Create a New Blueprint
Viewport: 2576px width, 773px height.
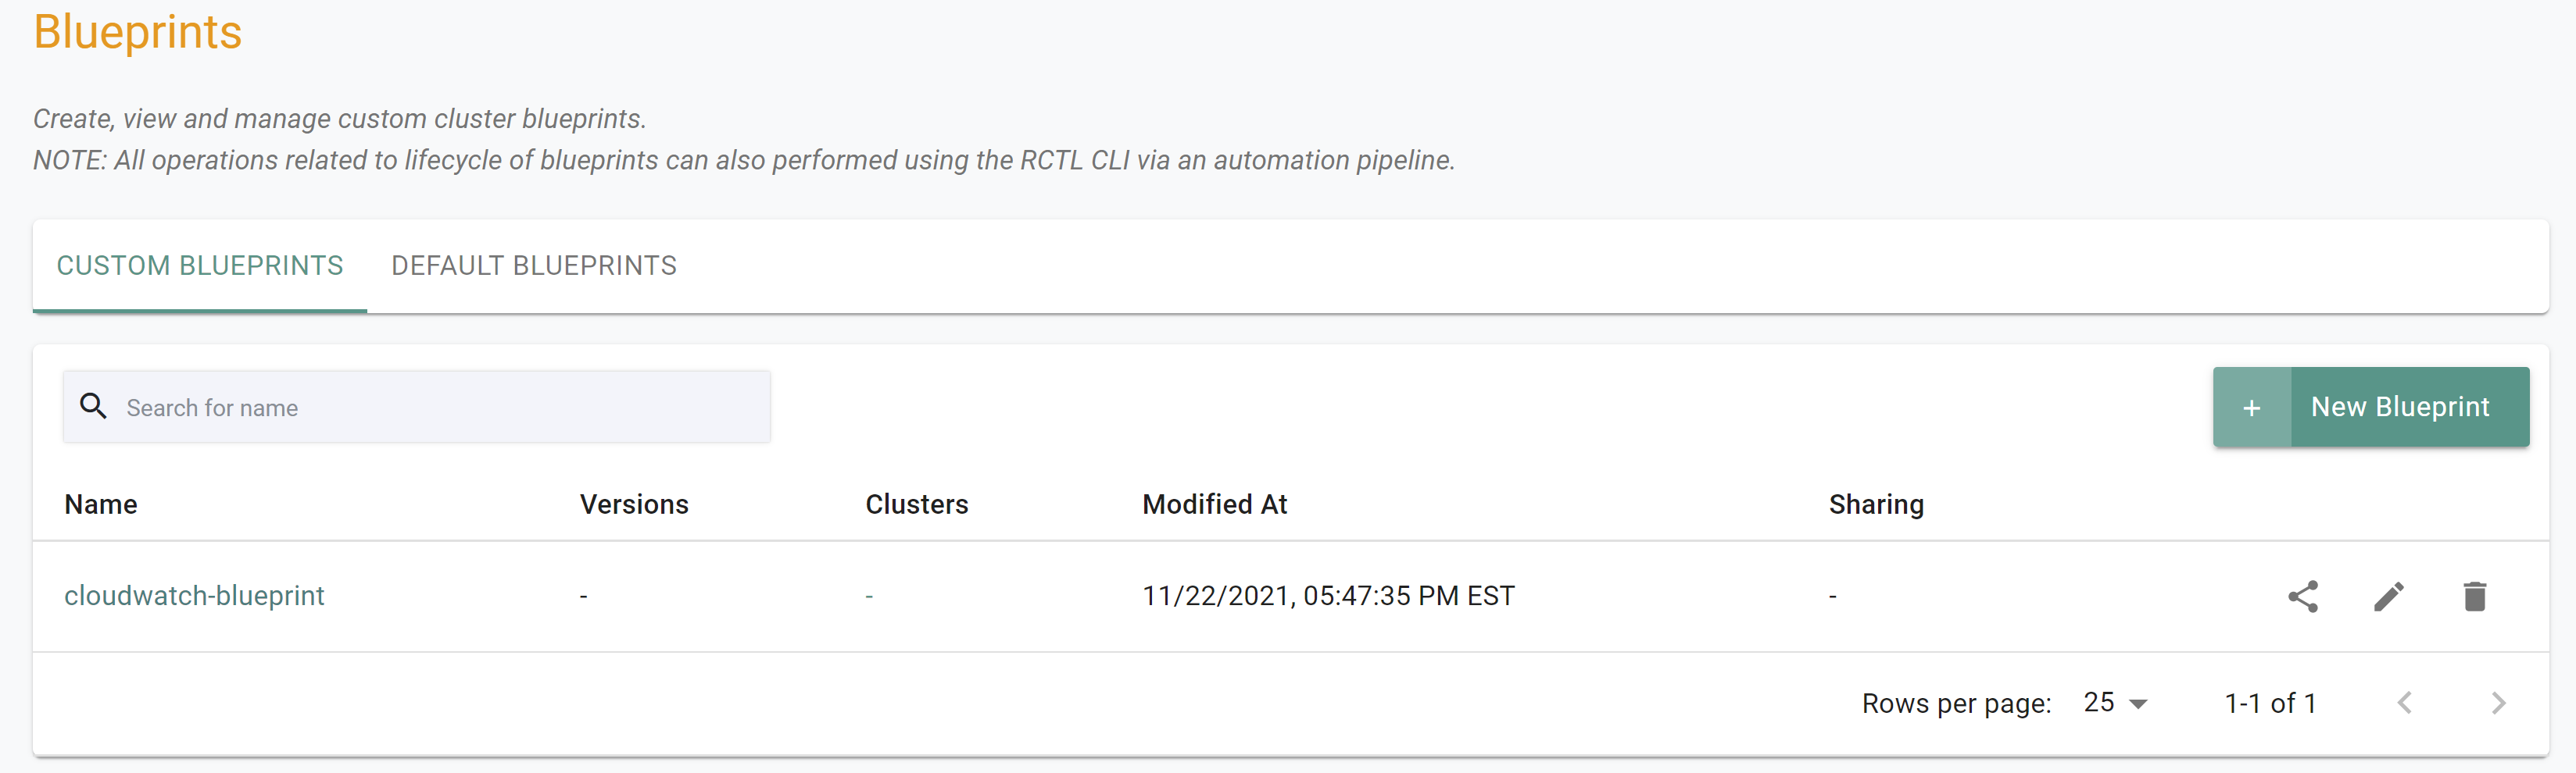tap(2370, 407)
